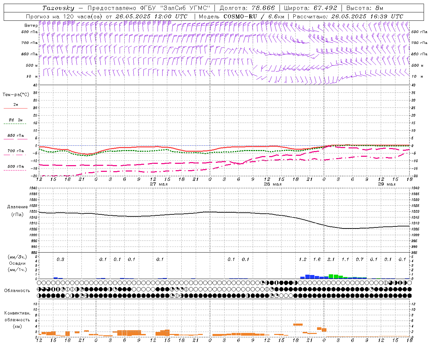Viewport: 429px width, 343px height.
Task: Select Прогноз на 120 часа(ов) text
Action: click(64, 16)
